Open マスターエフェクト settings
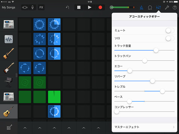Image resolution: width=179 pixels, height=134 pixels. (x=144, y=127)
